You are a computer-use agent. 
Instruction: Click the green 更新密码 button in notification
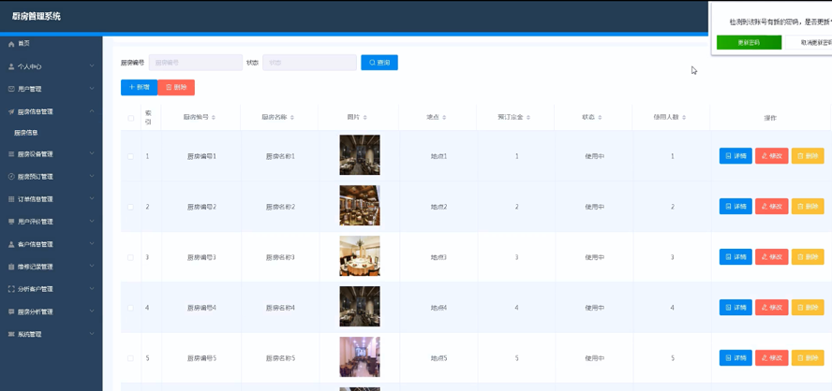tap(749, 42)
